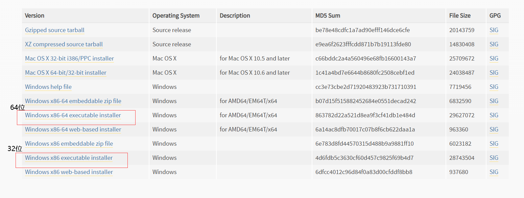
Task: Open the Windows x86 web-based installer link
Action: 69,172
